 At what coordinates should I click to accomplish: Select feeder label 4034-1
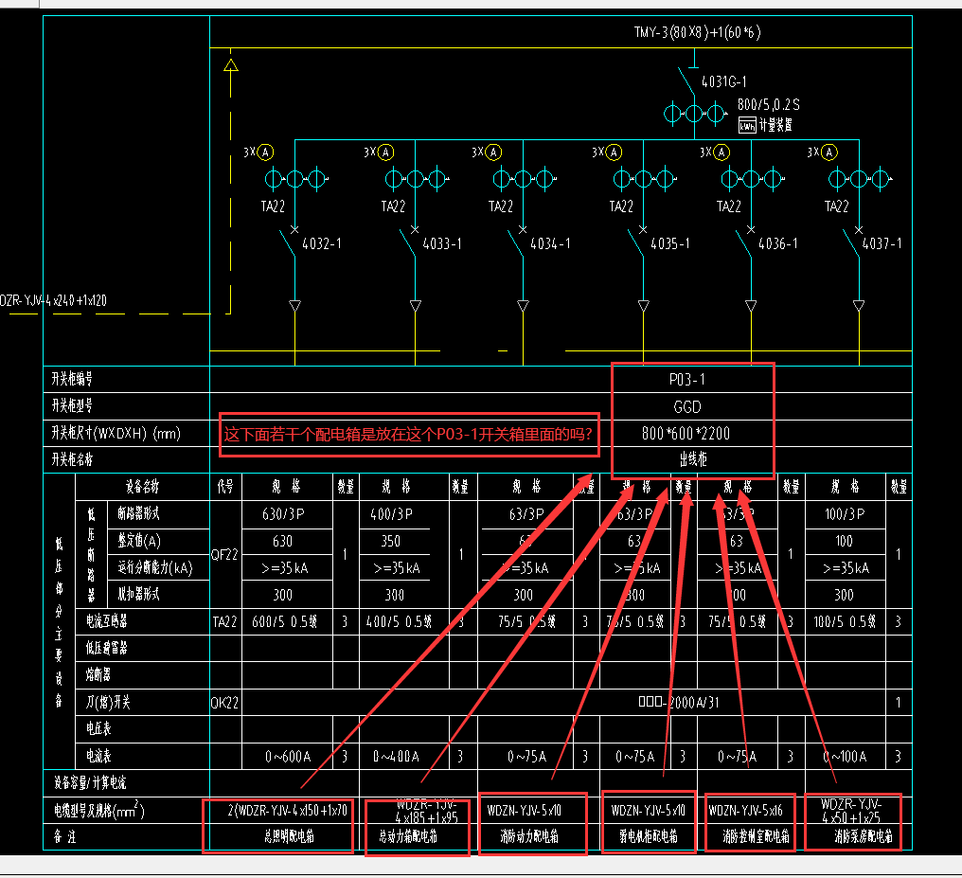pos(550,243)
